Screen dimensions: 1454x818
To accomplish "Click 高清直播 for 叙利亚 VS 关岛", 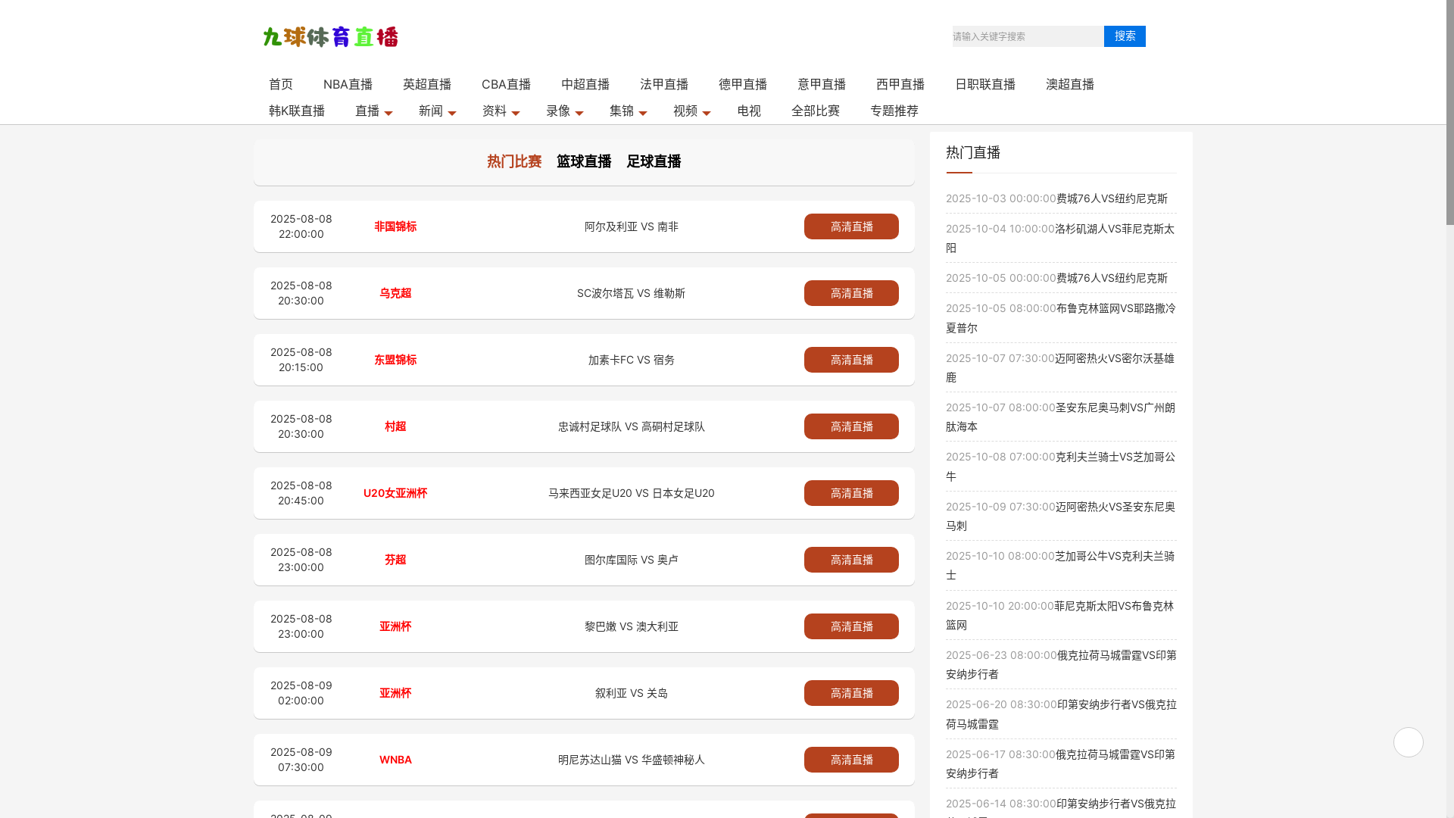I will coord(851,693).
